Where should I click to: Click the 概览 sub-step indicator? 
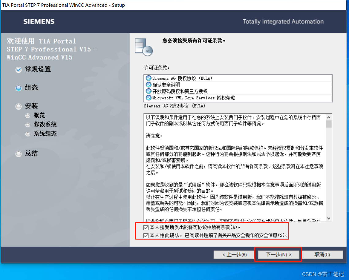click(x=28, y=115)
